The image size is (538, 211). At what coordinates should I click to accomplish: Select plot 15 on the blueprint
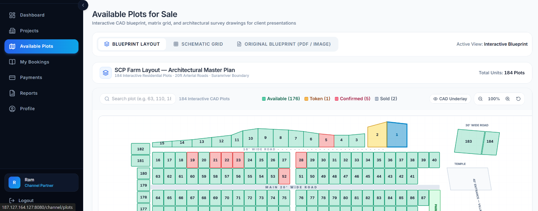coord(162,143)
